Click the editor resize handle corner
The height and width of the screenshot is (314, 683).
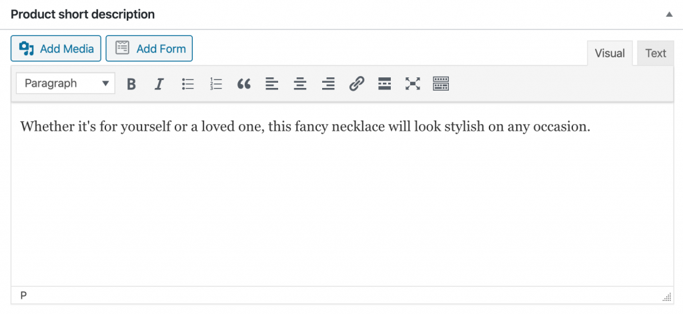coord(667,297)
